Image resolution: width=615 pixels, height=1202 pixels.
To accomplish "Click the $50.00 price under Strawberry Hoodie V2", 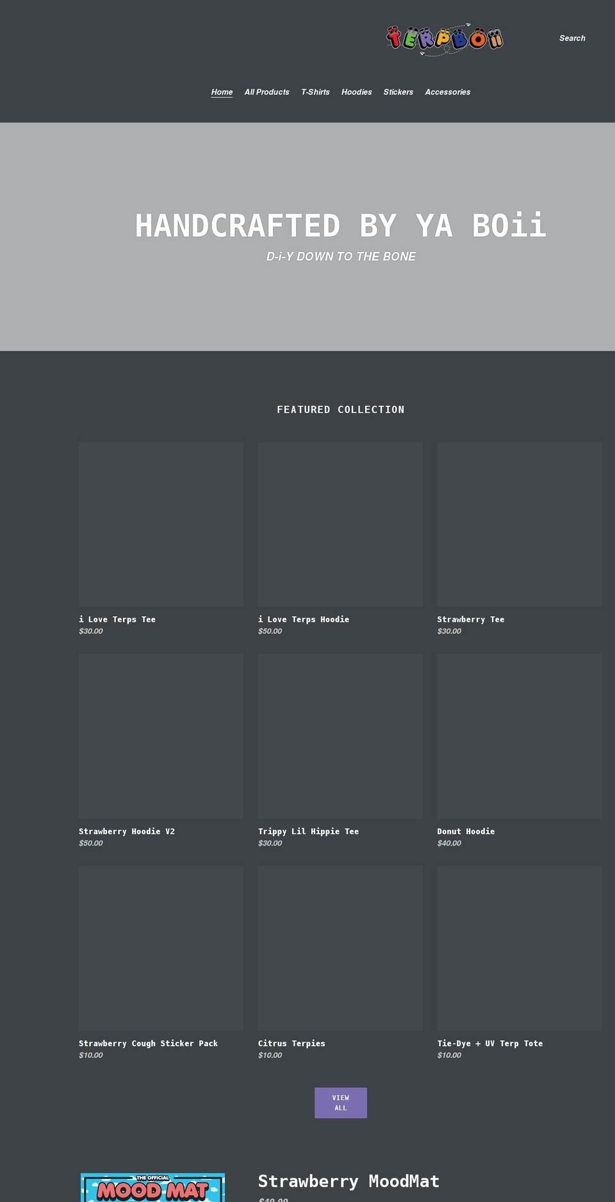I will [90, 844].
